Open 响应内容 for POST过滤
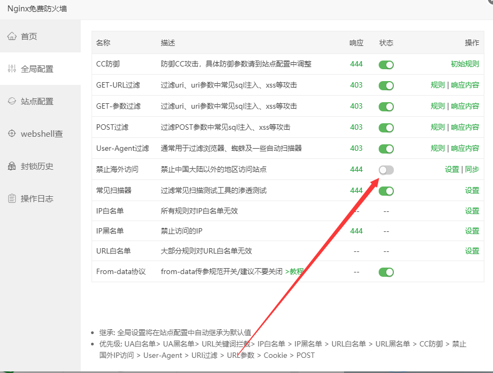Viewport: 493px width, 373px height. [x=465, y=127]
